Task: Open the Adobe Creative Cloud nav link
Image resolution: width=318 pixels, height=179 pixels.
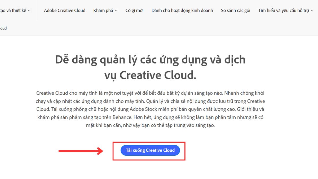Action: [x=65, y=11]
